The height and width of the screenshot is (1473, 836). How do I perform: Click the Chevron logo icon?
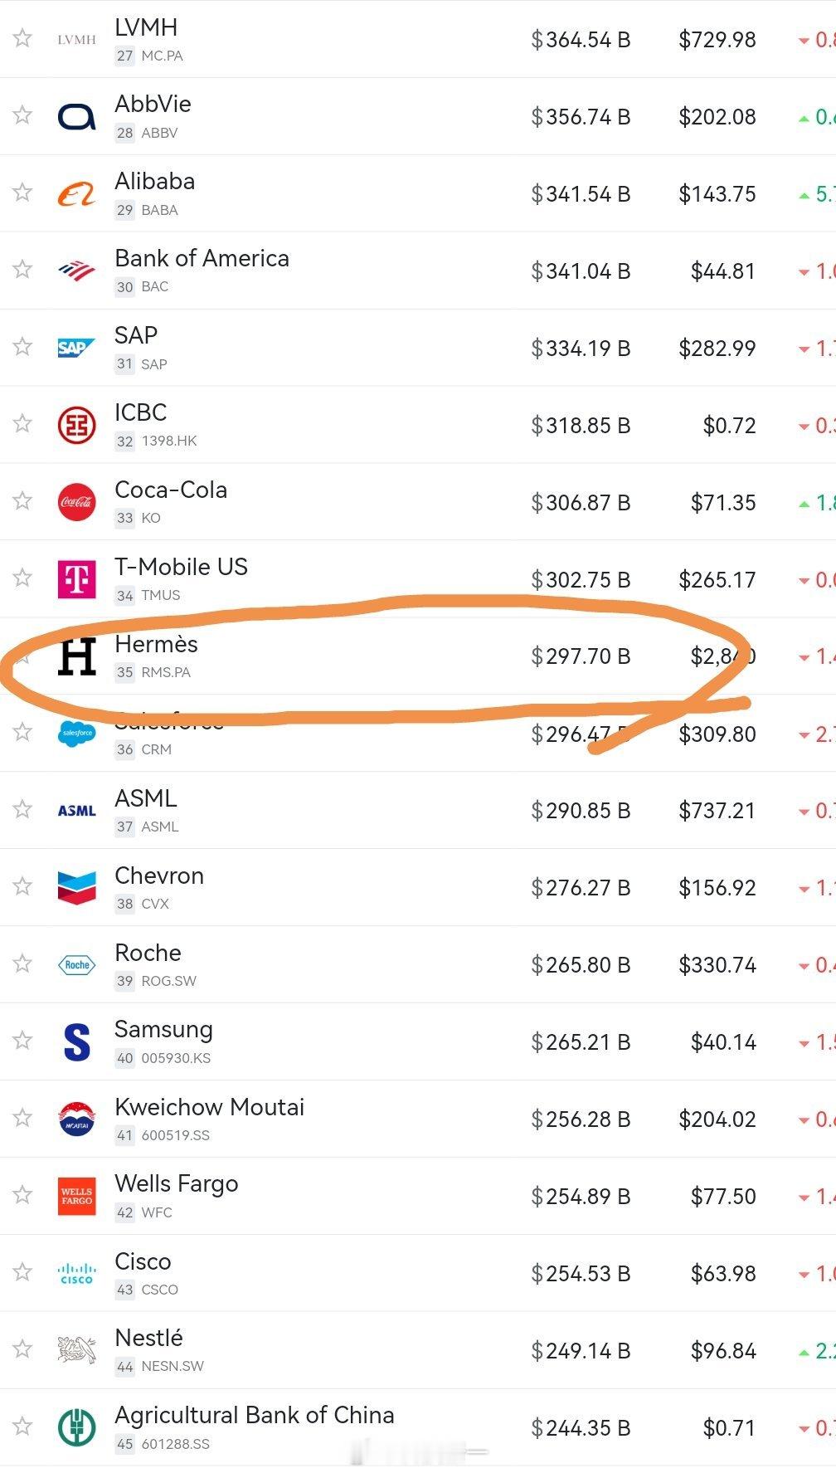pyautogui.click(x=76, y=887)
